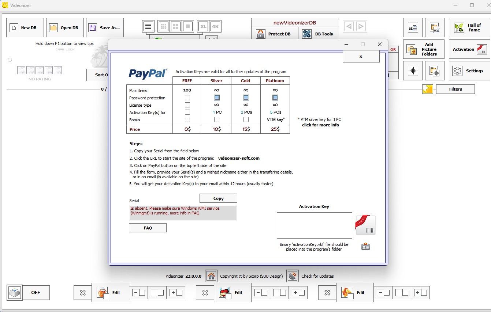The image size is (491, 312).
Task: Click the gear icon on Settings
Action: point(457,71)
